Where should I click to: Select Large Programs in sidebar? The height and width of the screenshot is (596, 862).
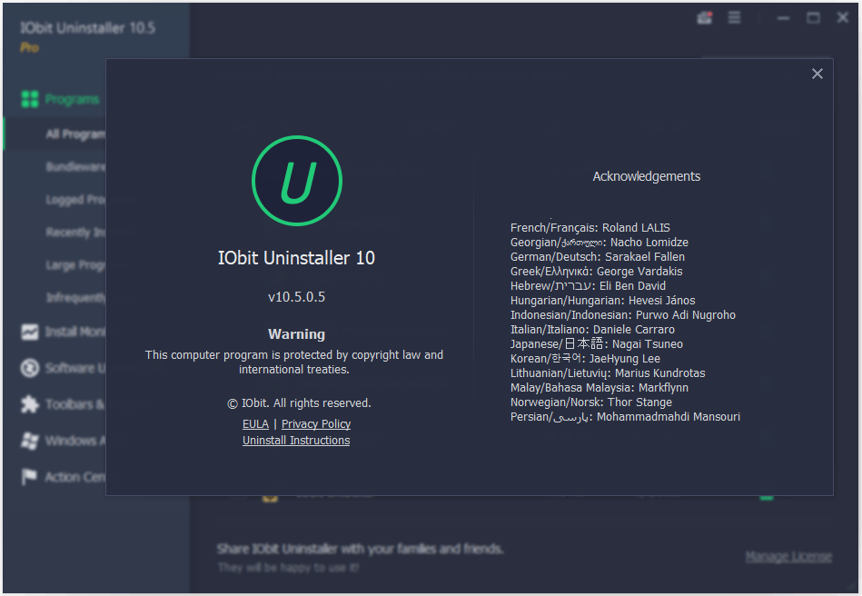click(76, 265)
